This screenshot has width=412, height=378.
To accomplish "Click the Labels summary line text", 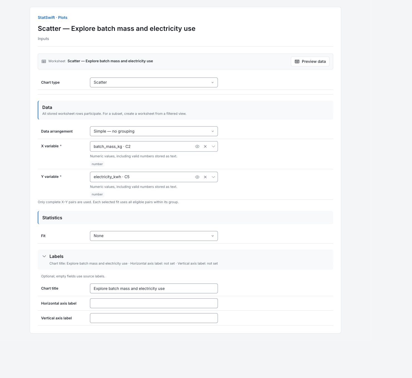I will pyautogui.click(x=134, y=263).
